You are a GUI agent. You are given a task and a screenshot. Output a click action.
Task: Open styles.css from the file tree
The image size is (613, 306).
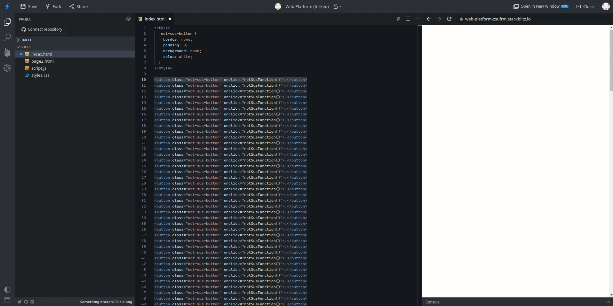(x=40, y=75)
